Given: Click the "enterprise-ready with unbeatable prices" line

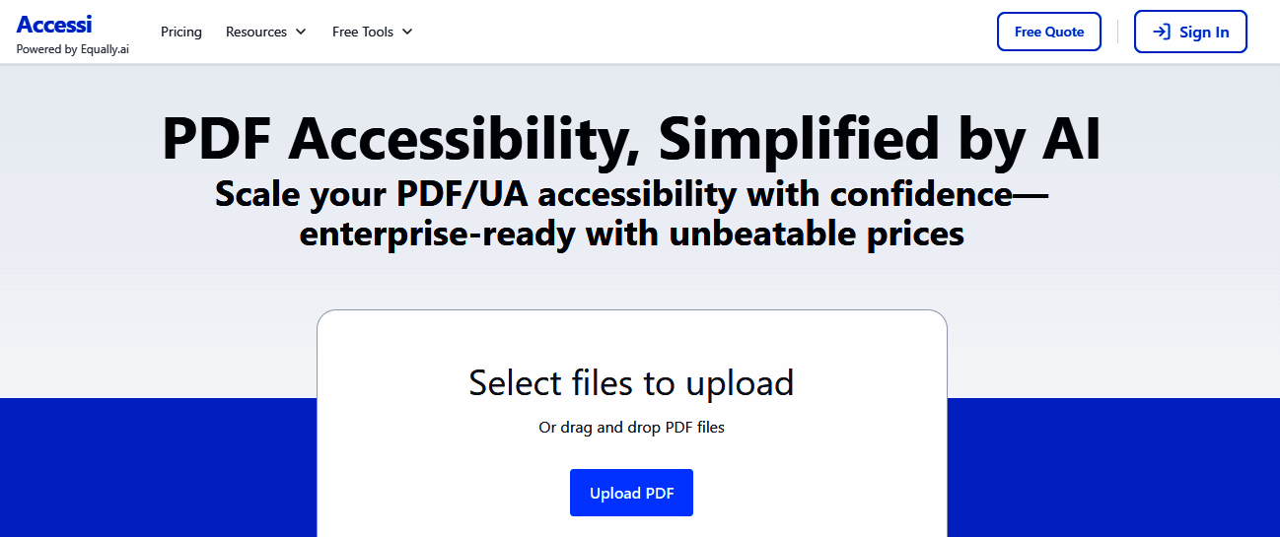Looking at the screenshot, I should pyautogui.click(x=631, y=235).
